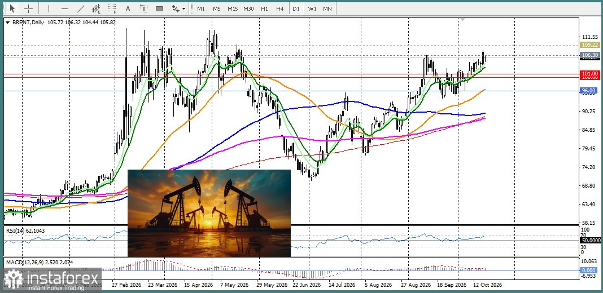This screenshot has height=293, width=603.
Task: Switch to W1 weekly timeframe
Action: [312, 8]
